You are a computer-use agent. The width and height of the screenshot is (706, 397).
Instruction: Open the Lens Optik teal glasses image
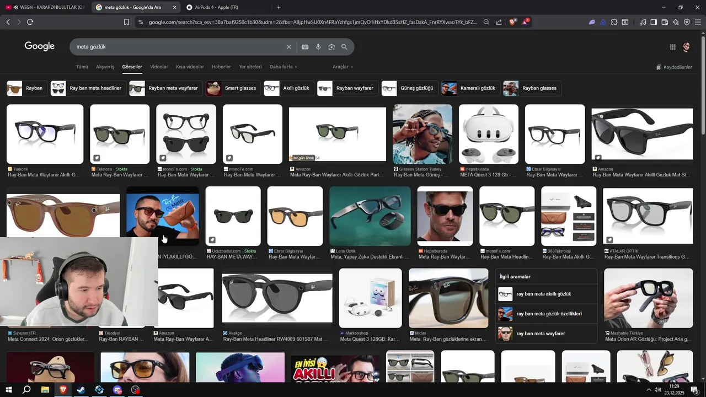point(370,216)
